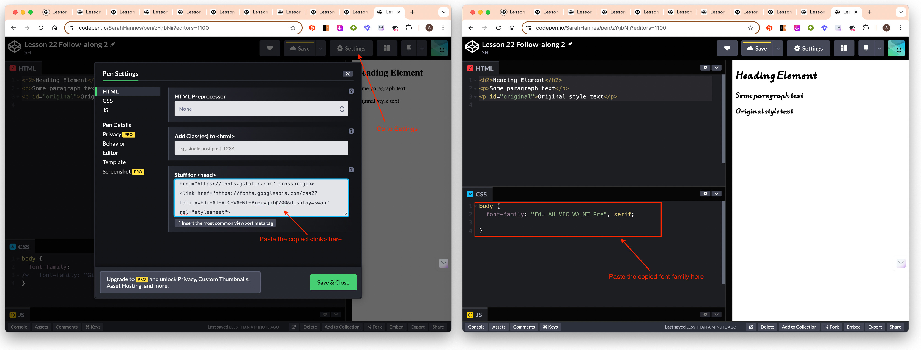Click the Add Class(es) to html input
Viewport: 921px width, 350px height.
(x=261, y=148)
